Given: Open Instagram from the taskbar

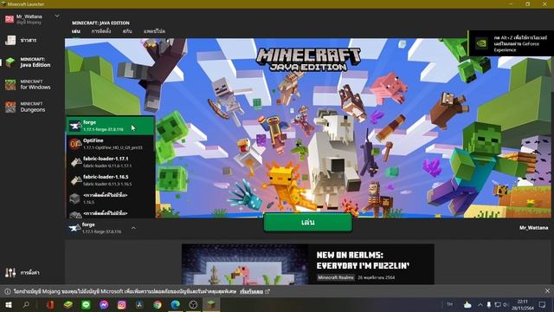Looking at the screenshot, I should tap(121, 304).
